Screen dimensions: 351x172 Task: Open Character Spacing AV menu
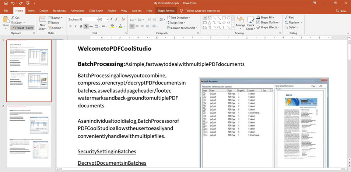click(x=97, y=26)
